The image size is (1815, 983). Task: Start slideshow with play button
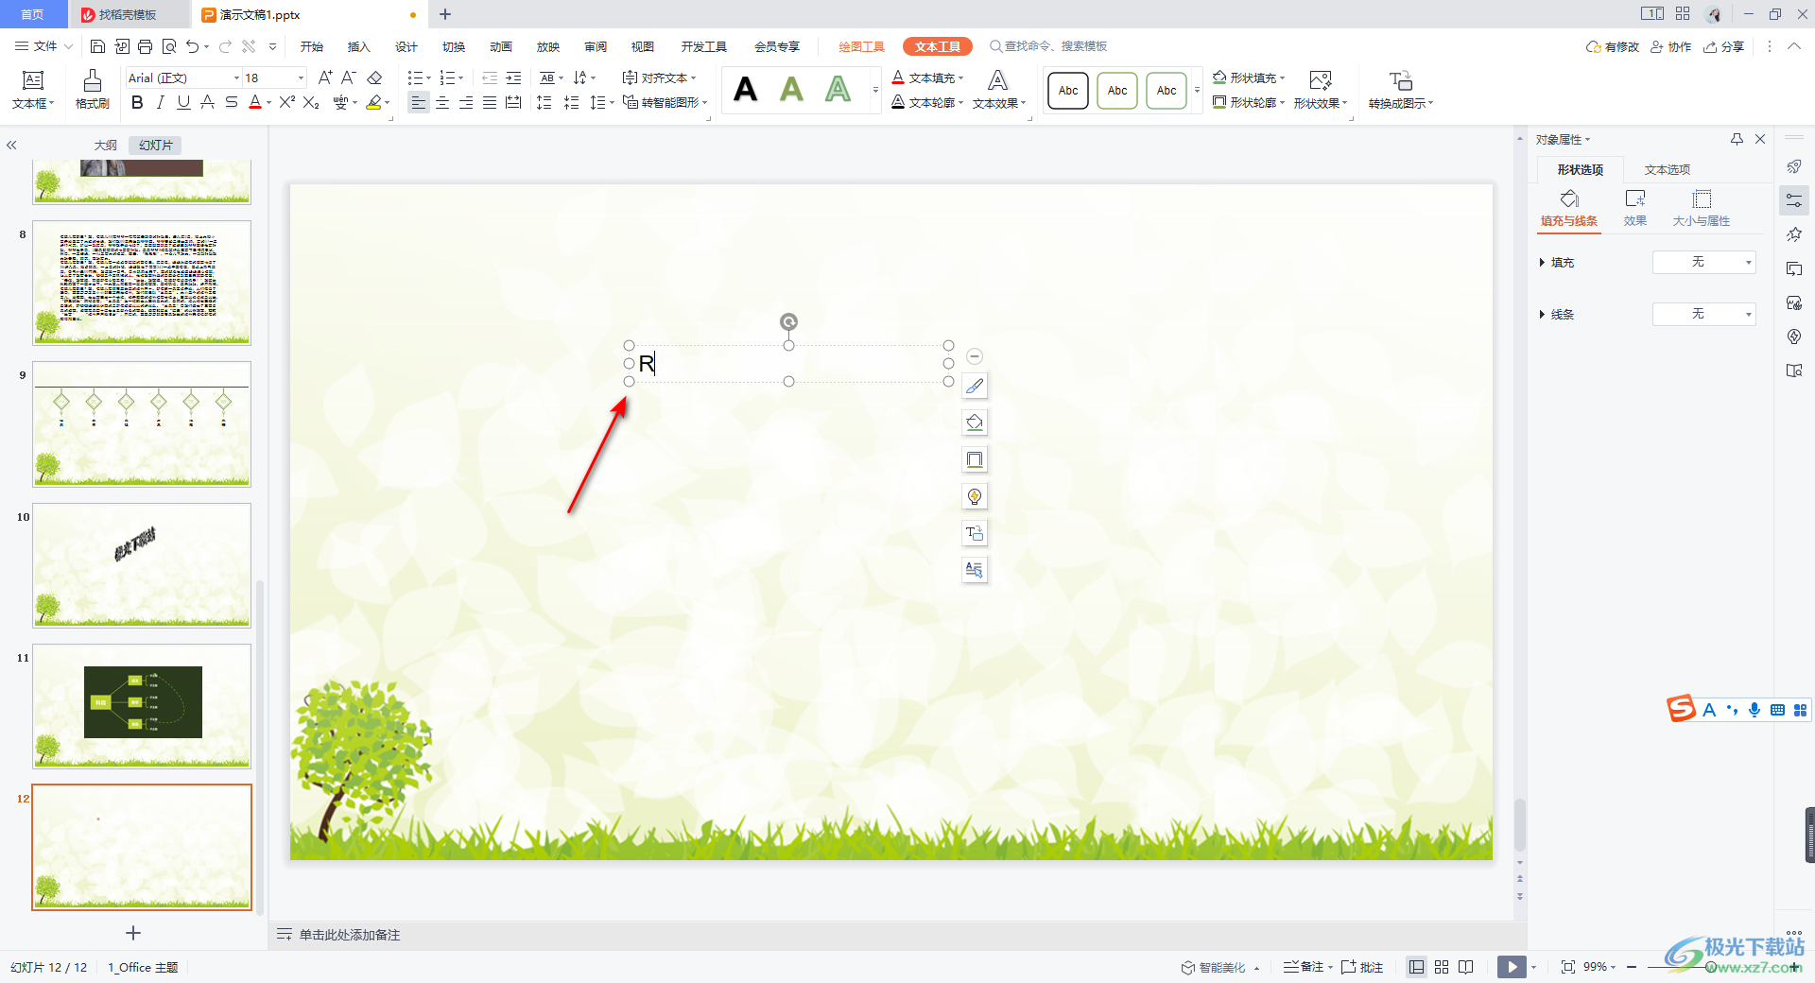click(1511, 967)
